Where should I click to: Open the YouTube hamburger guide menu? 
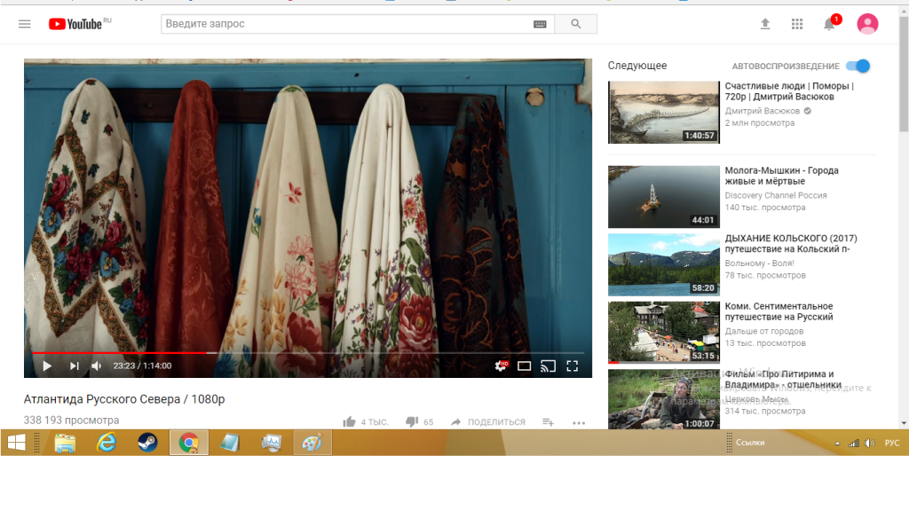[25, 24]
